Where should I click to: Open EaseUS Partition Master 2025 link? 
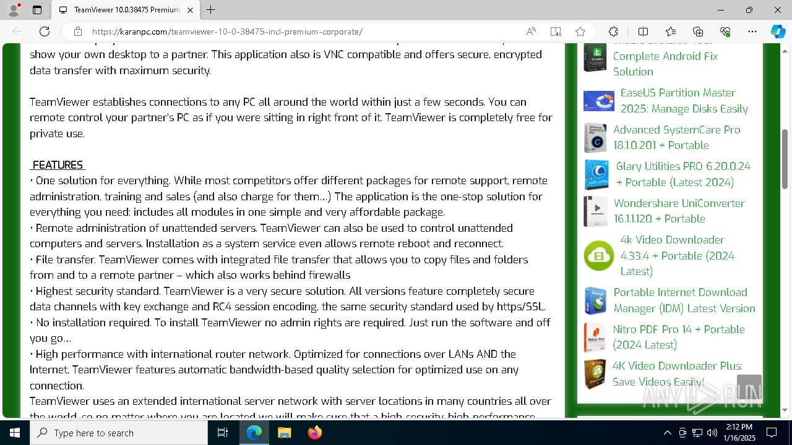pos(684,101)
